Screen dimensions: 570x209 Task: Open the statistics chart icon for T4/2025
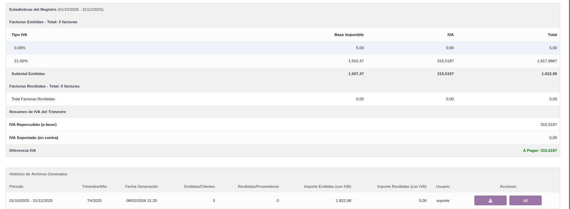(x=525, y=201)
